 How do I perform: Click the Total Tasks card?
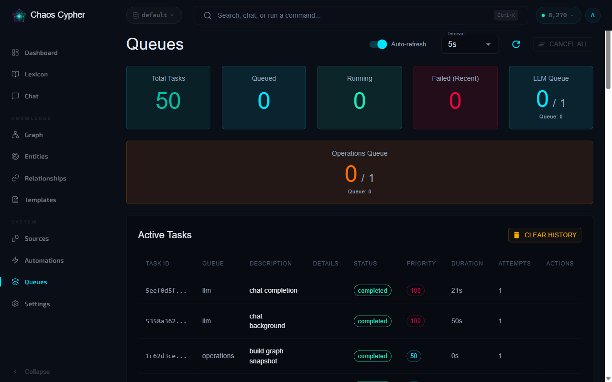pyautogui.click(x=168, y=97)
